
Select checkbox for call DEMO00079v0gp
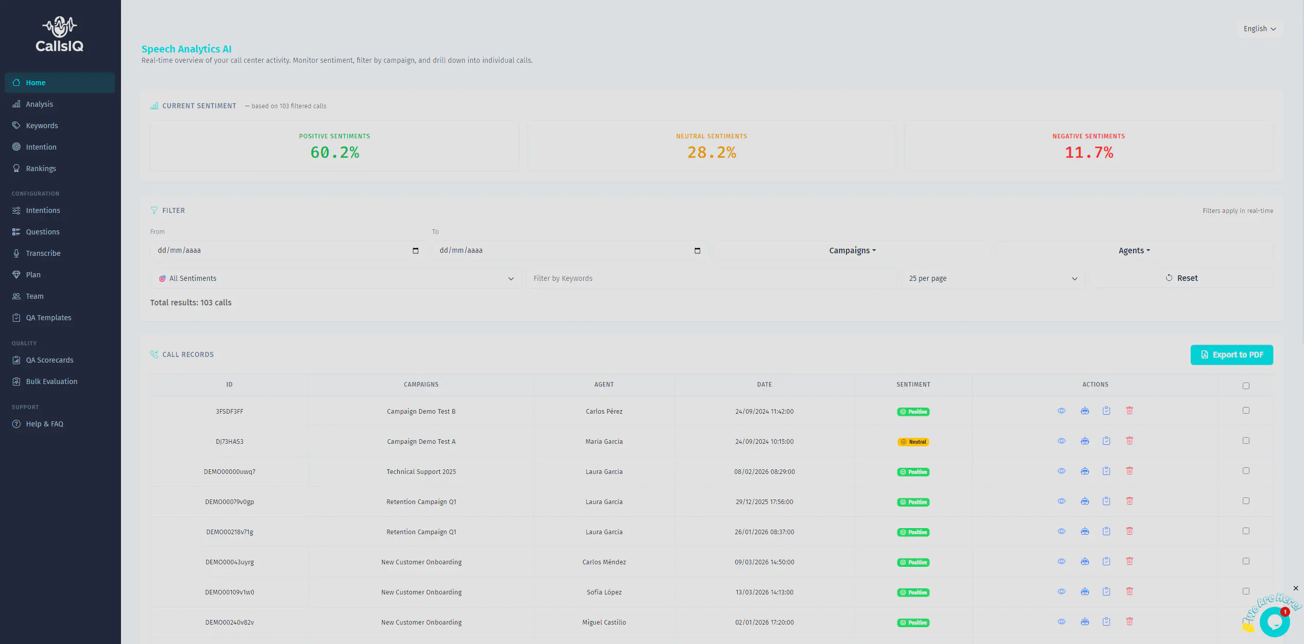click(1246, 501)
